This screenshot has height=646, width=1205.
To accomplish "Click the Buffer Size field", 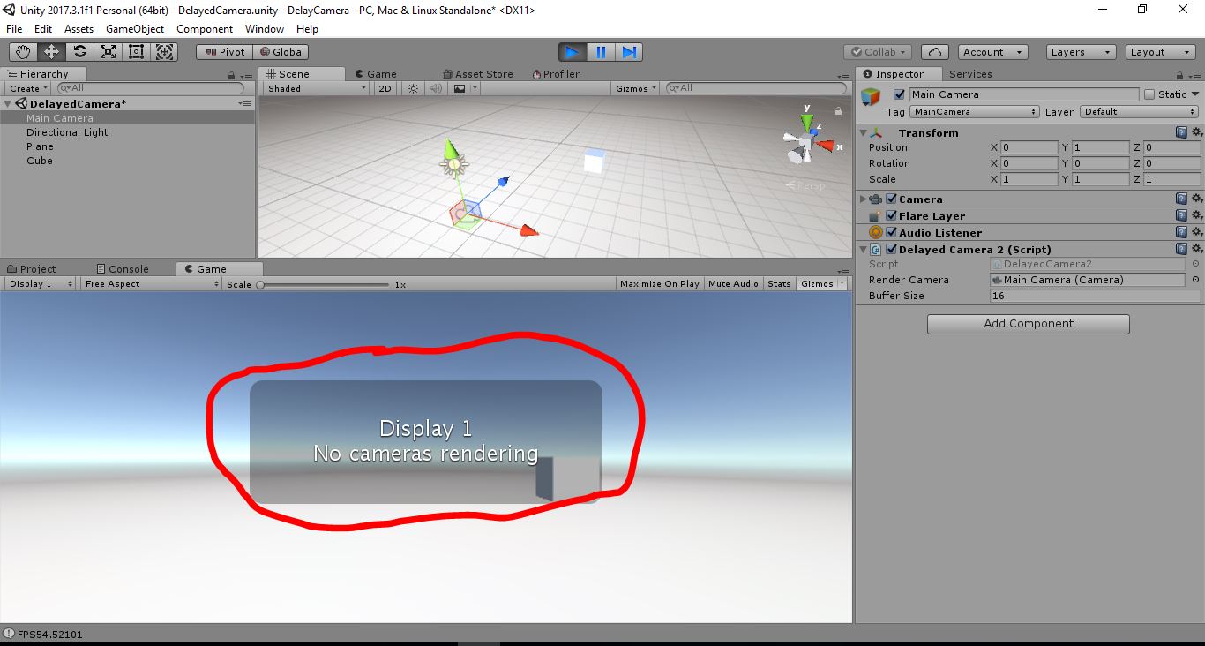I will tap(1095, 296).
